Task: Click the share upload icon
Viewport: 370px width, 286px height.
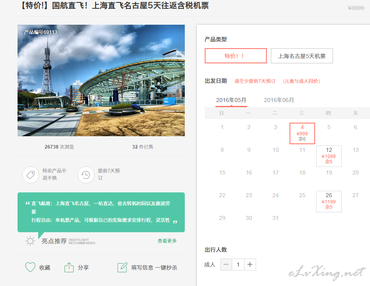Action: (x=69, y=267)
